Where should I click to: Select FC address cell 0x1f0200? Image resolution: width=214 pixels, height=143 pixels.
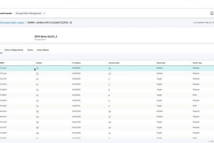[76, 79]
